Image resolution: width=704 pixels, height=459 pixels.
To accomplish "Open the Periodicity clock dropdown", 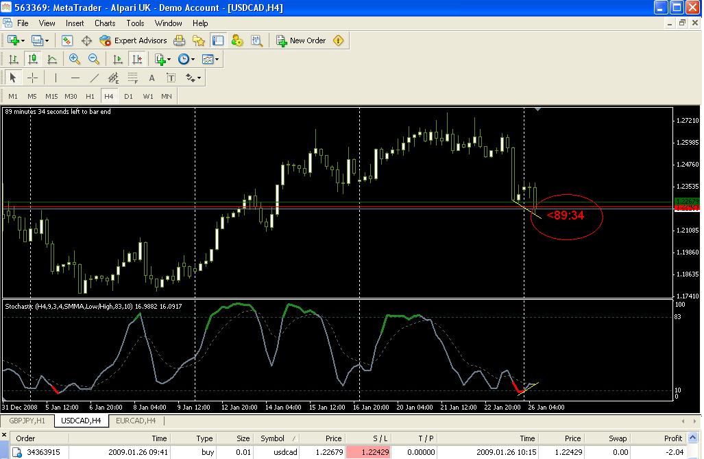I will click(x=186, y=60).
